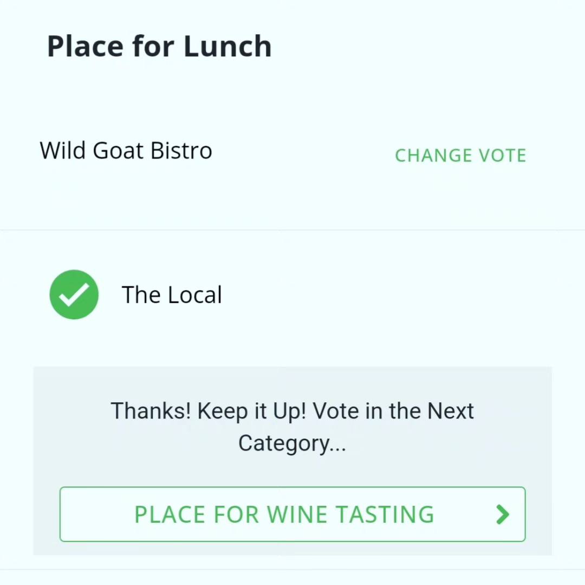
Task: Click The Local restaurant name text
Action: [172, 294]
